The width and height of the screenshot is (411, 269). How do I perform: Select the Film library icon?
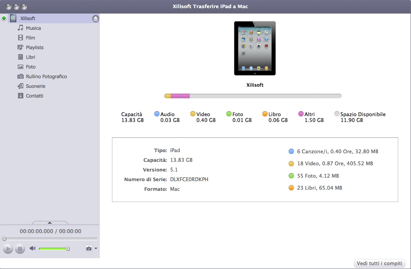pos(30,38)
